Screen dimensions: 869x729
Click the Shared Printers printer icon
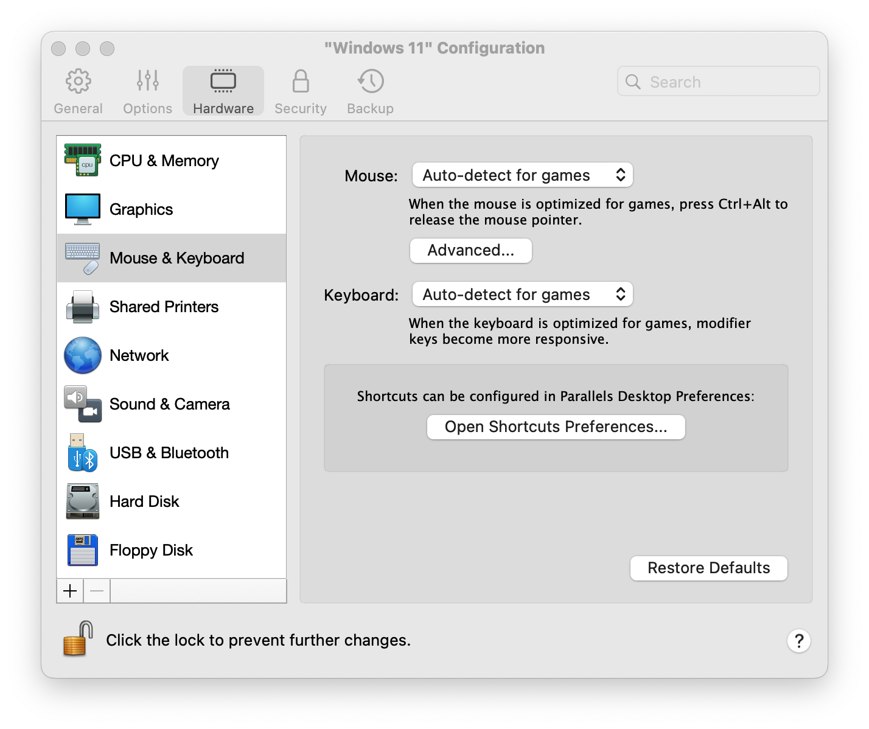point(83,307)
